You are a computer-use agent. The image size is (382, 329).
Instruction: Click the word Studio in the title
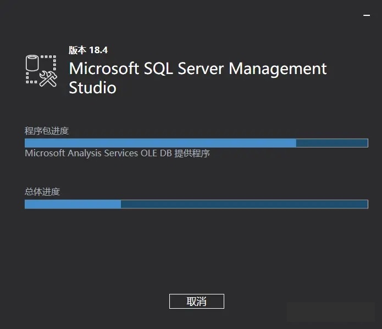coord(92,88)
